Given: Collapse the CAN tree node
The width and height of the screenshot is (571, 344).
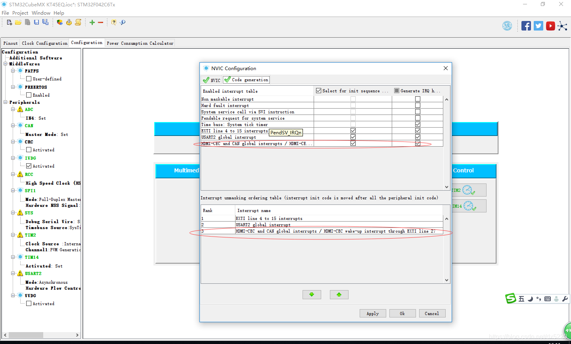Looking at the screenshot, I should (x=13, y=126).
